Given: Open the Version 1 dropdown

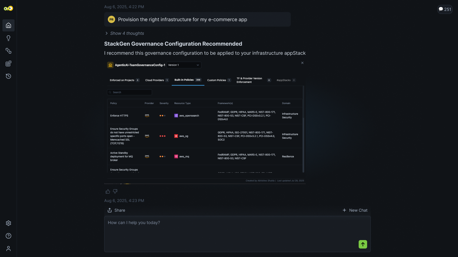Looking at the screenshot, I should tap(184, 65).
